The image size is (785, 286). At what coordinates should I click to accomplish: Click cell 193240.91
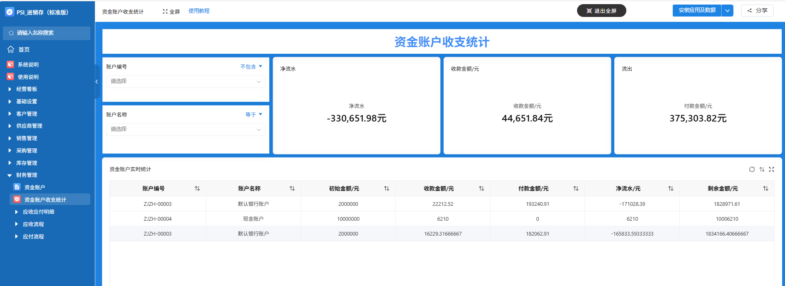(x=538, y=204)
